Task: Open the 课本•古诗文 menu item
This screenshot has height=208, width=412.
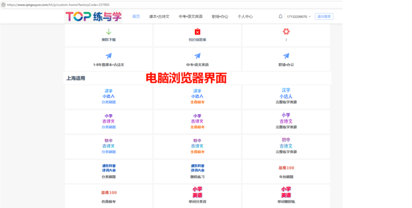Action: coord(159,16)
